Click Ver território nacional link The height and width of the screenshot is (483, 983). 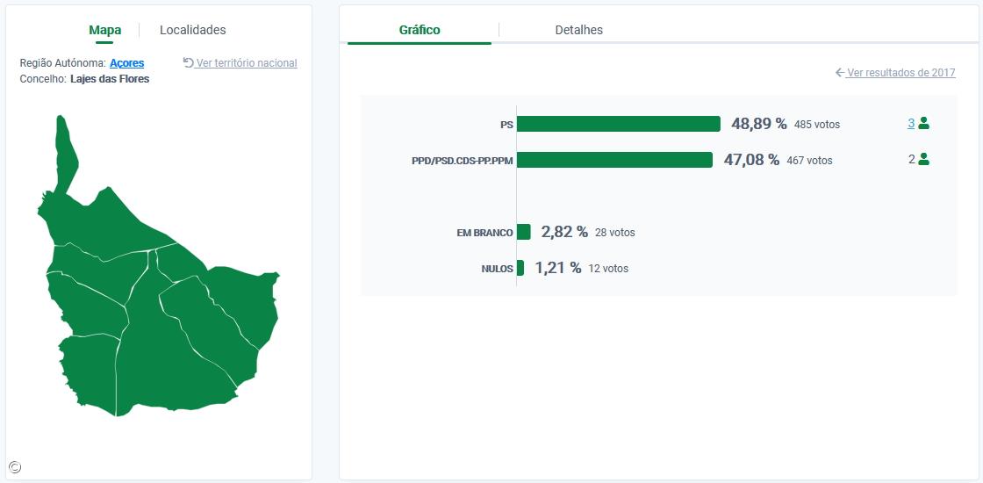pyautogui.click(x=247, y=63)
